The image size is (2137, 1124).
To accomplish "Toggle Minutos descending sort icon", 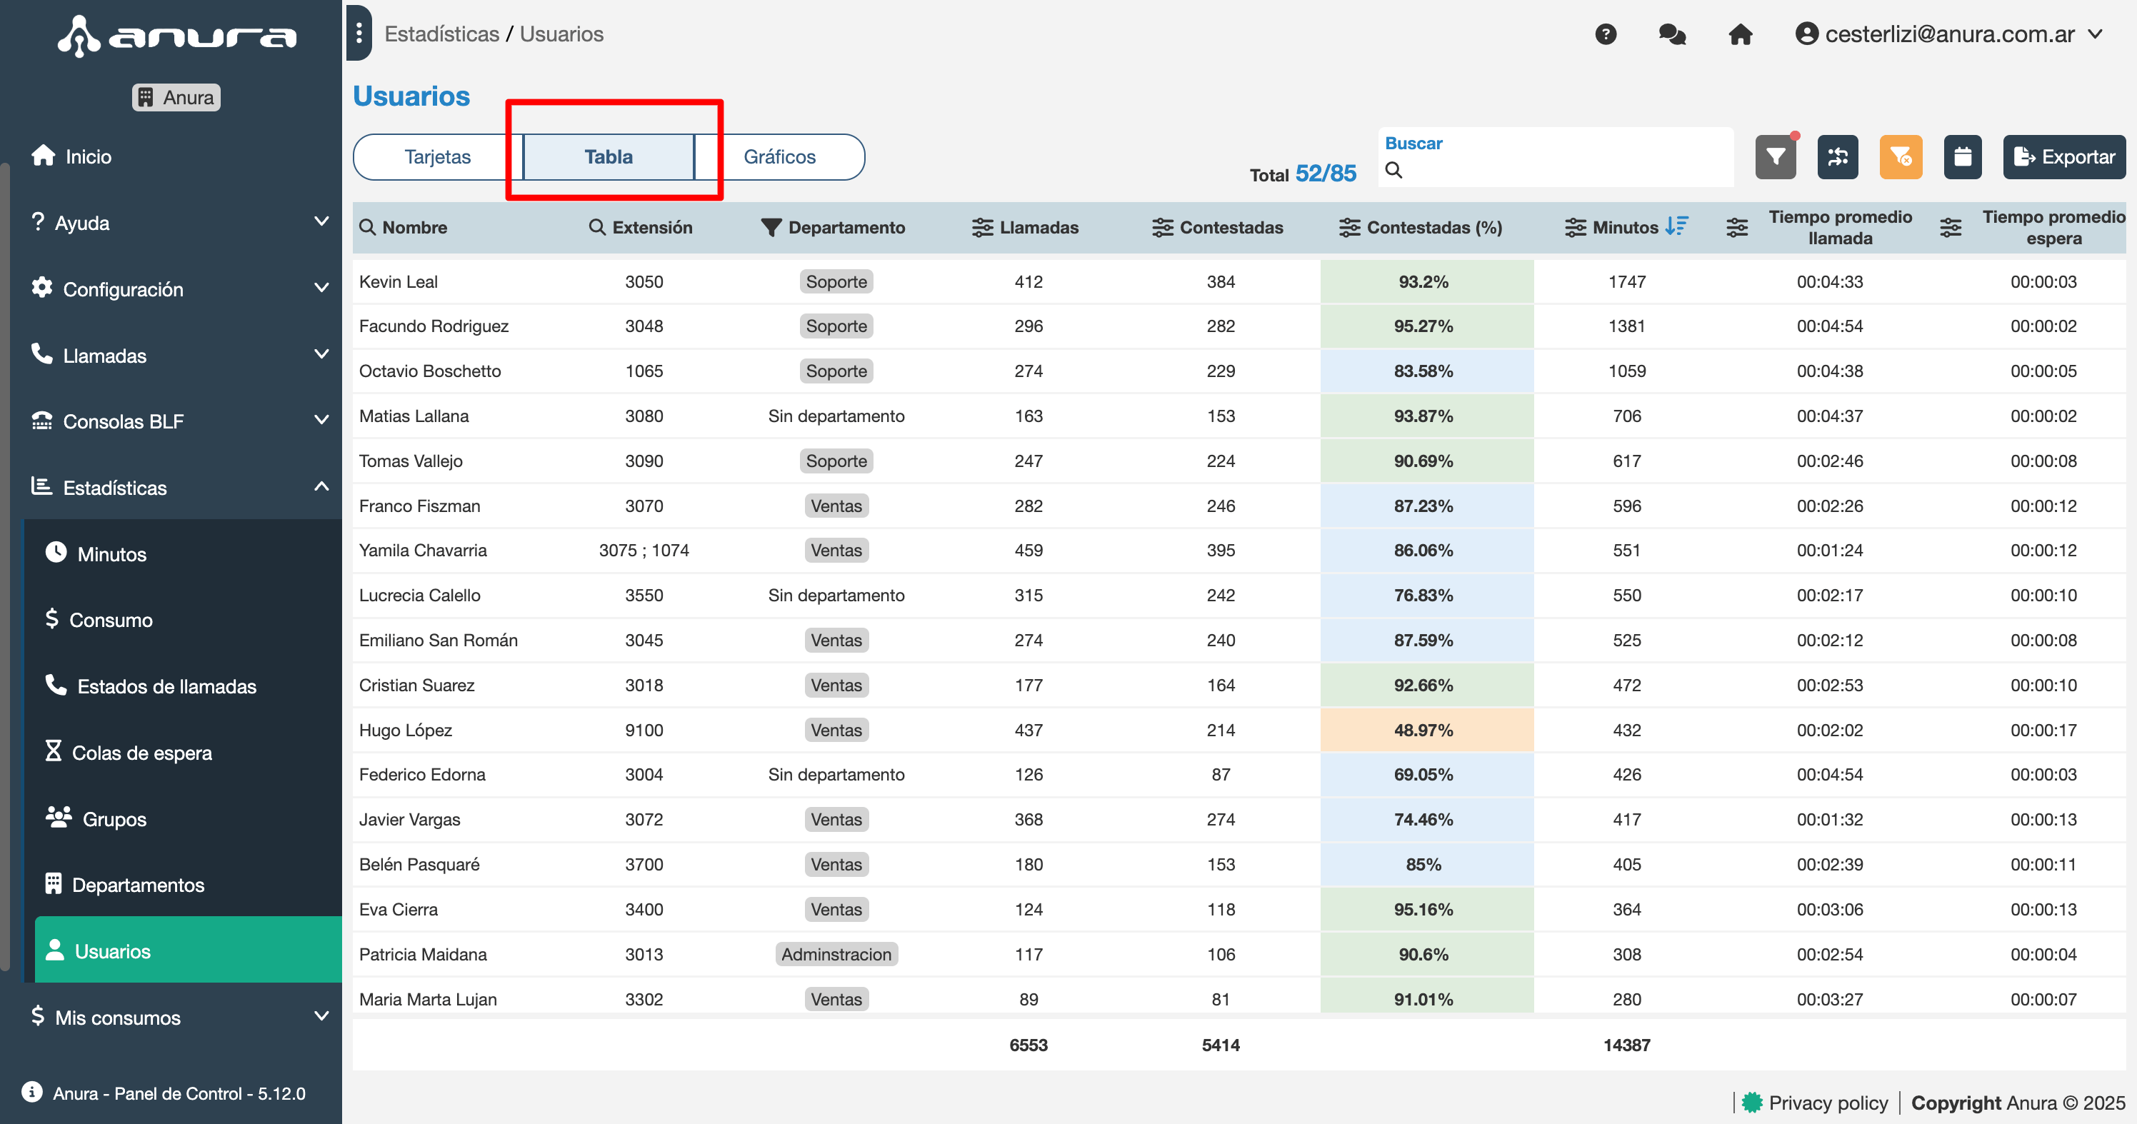I will (x=1676, y=226).
